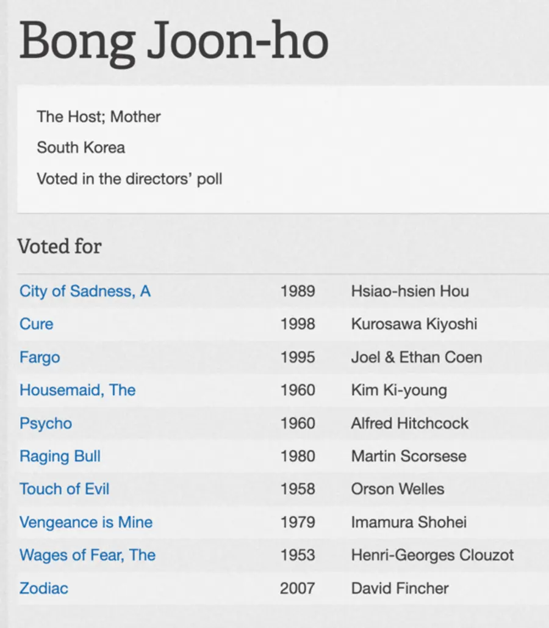Select the Housemaid, The link
This screenshot has width=549, height=628.
(77, 390)
